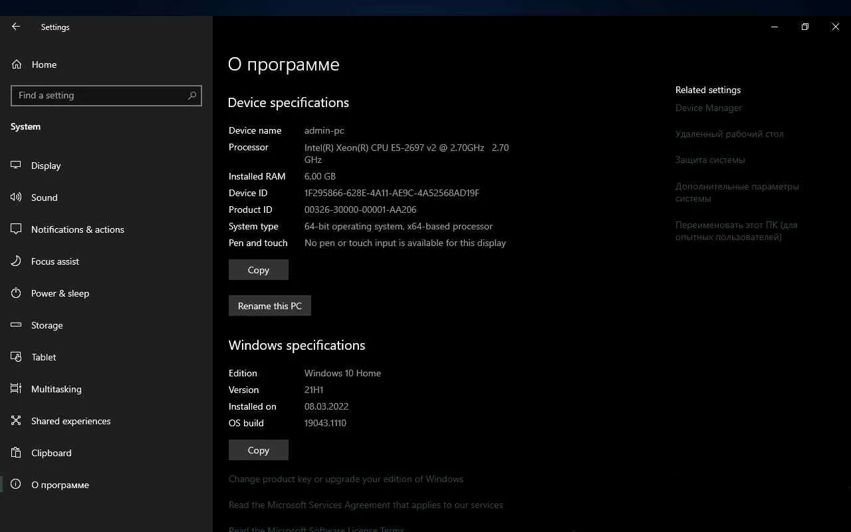Screen dimensions: 851x532
Task: Click the Home icon in sidebar
Action: pos(17,65)
